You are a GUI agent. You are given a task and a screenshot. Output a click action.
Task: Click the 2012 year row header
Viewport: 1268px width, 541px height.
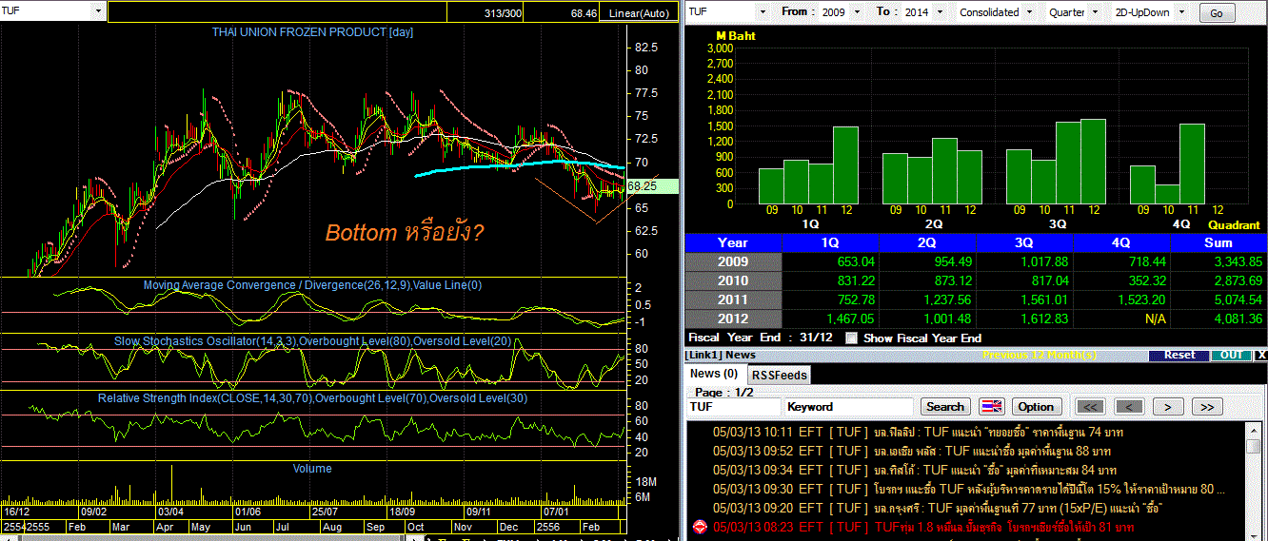733,319
